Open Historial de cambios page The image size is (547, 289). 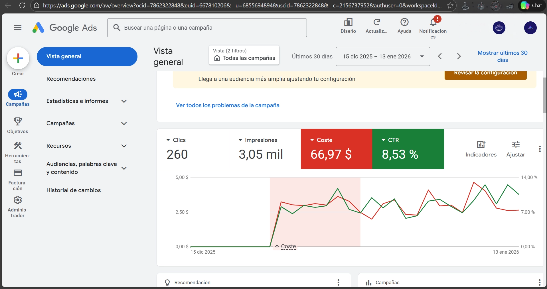(74, 190)
